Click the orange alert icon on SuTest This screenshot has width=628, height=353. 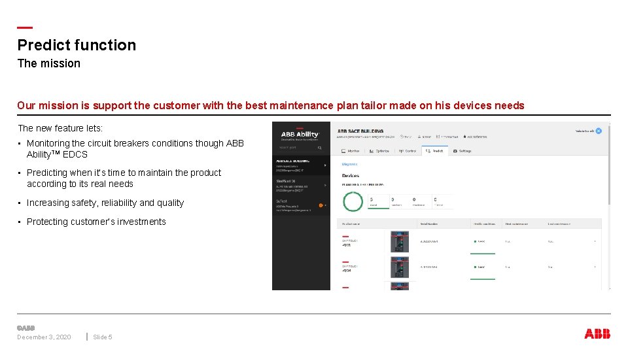pos(321,205)
